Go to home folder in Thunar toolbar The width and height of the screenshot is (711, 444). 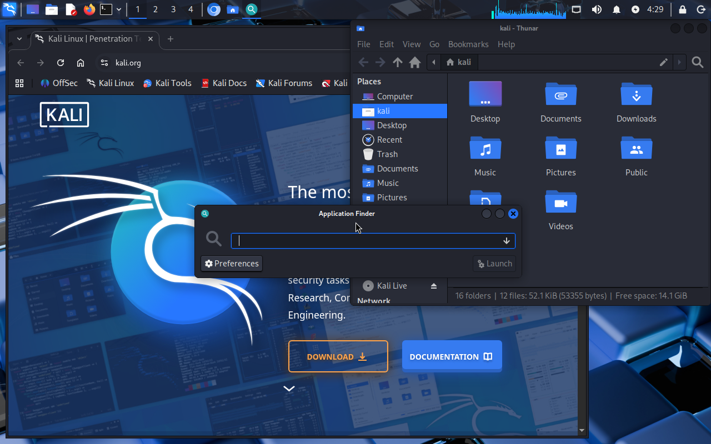(414, 62)
